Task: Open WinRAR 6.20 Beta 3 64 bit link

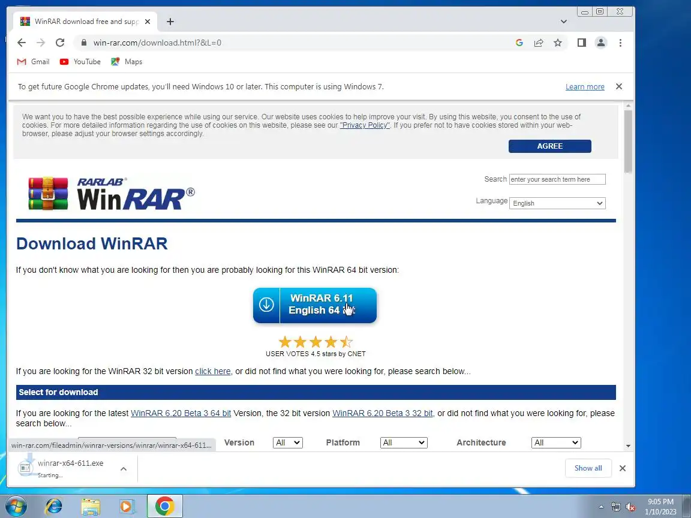Action: click(181, 413)
